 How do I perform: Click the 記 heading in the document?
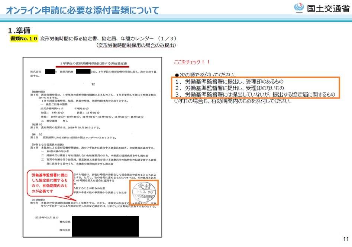pyautogui.click(x=92, y=84)
